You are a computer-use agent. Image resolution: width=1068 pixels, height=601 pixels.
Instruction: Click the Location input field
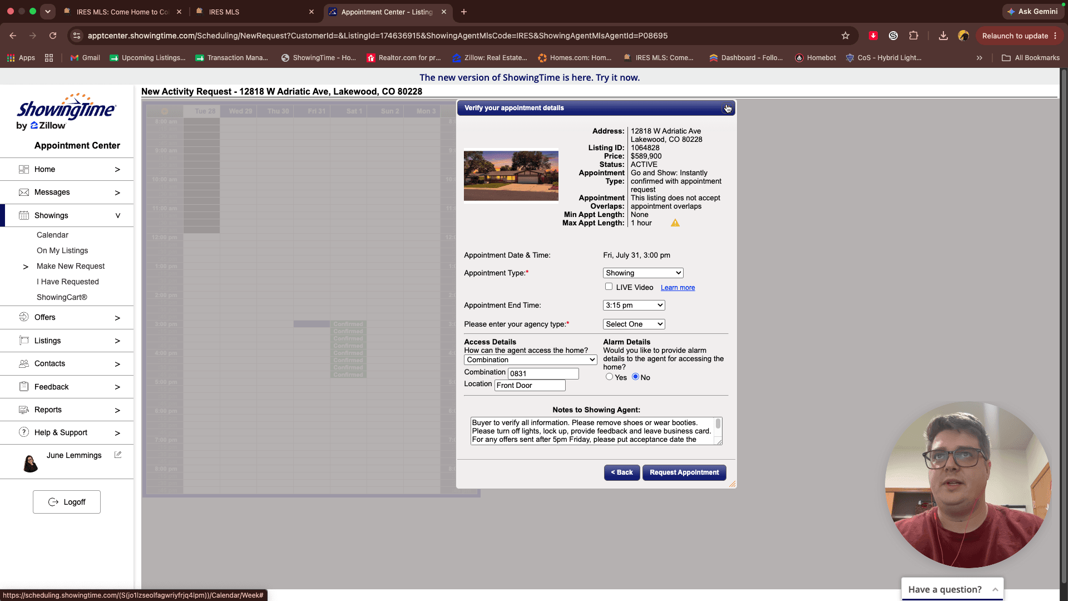tap(530, 385)
